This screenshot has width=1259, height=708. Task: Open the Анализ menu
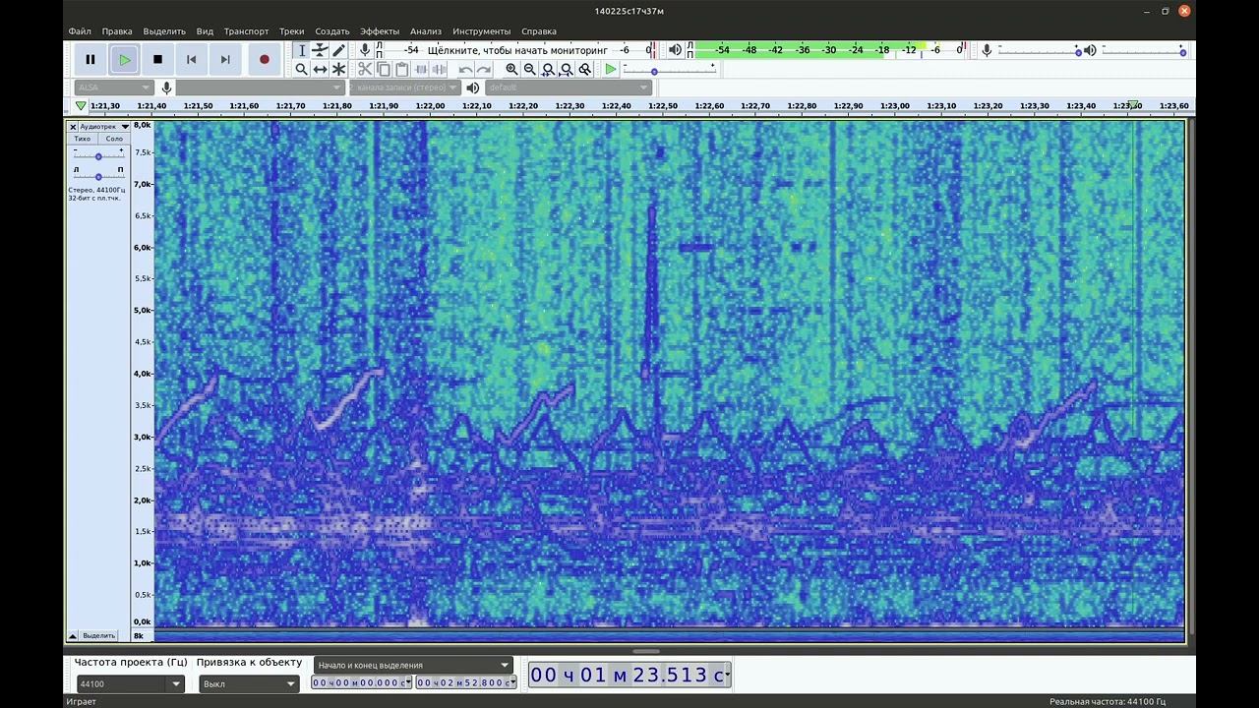[426, 31]
